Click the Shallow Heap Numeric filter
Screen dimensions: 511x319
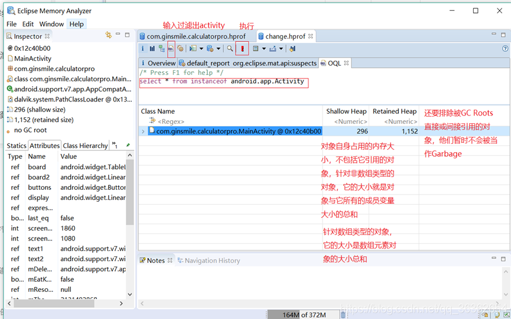click(351, 121)
